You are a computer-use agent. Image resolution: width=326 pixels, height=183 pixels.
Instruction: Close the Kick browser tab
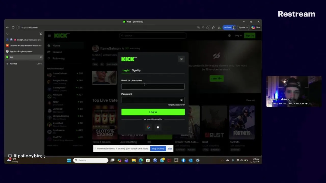(40, 57)
